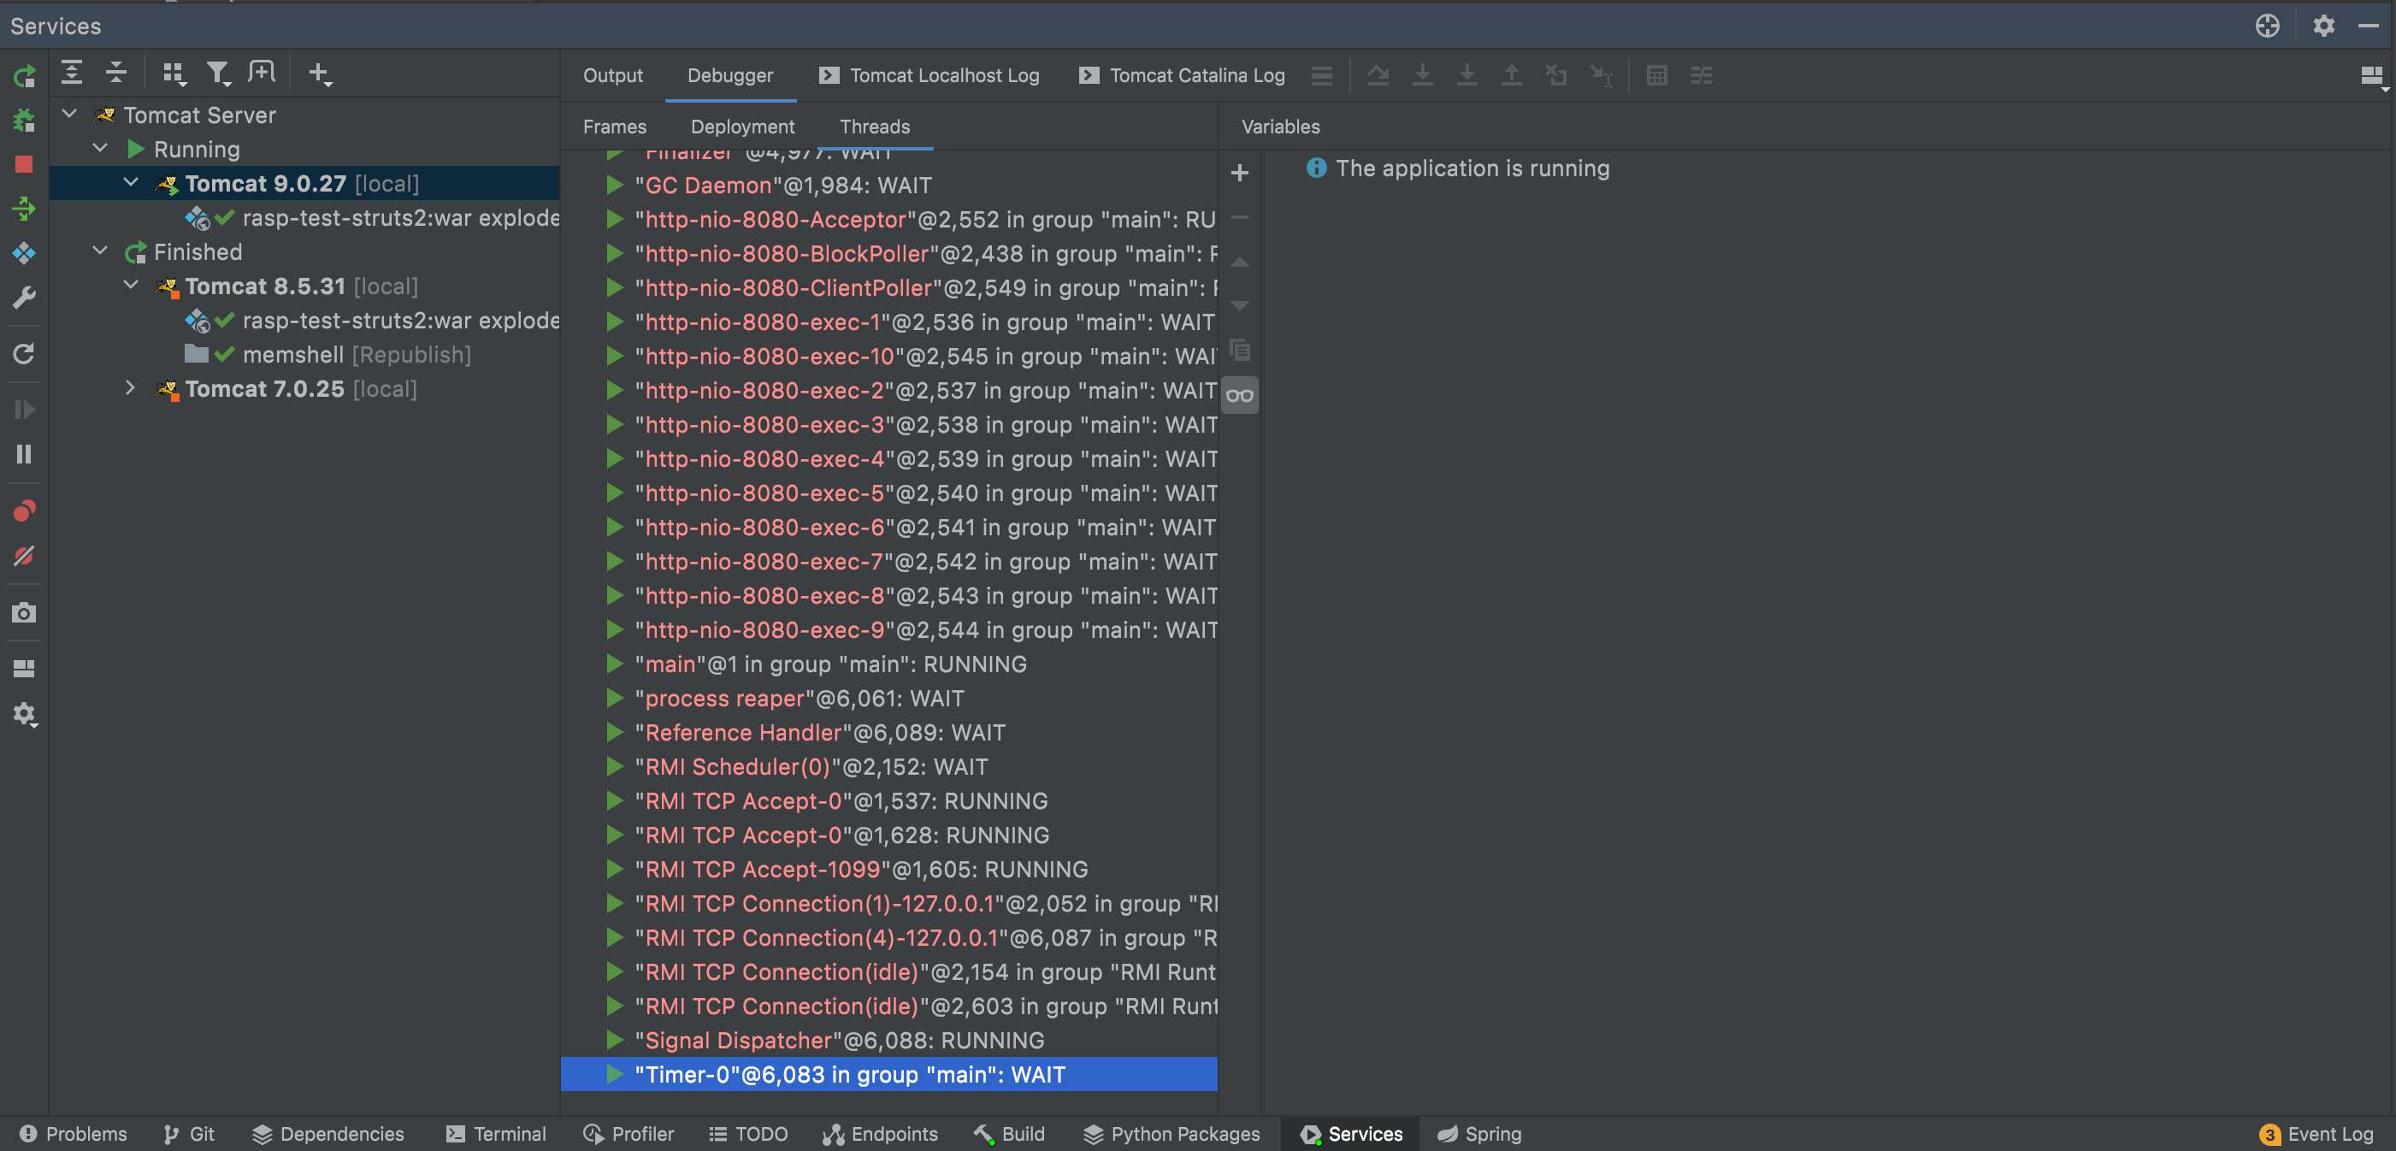The height and width of the screenshot is (1151, 2396).
Task: Collapse the Tomcat Server tree node
Action: coord(70,115)
